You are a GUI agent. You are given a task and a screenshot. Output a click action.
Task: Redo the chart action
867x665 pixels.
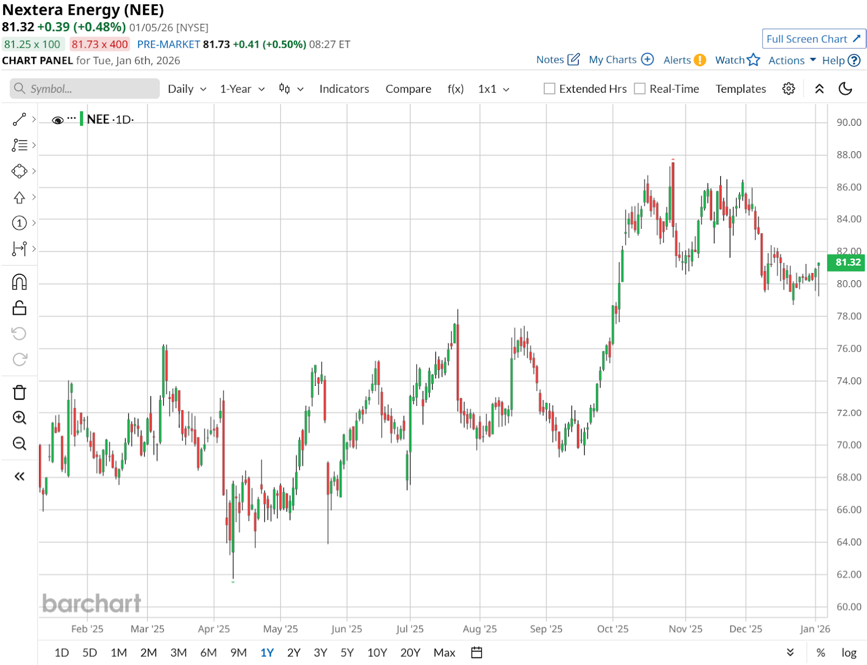tap(20, 359)
